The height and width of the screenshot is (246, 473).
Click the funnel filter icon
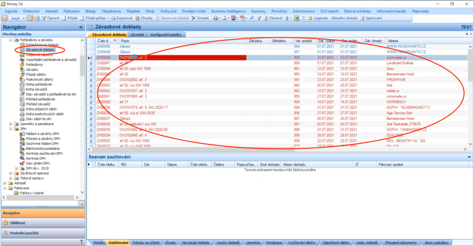coord(259,18)
